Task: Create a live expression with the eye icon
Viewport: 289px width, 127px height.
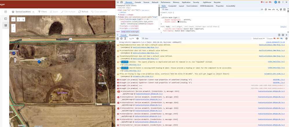Action: (138, 39)
